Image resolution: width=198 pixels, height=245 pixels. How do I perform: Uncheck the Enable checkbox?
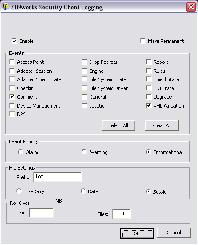click(x=14, y=41)
